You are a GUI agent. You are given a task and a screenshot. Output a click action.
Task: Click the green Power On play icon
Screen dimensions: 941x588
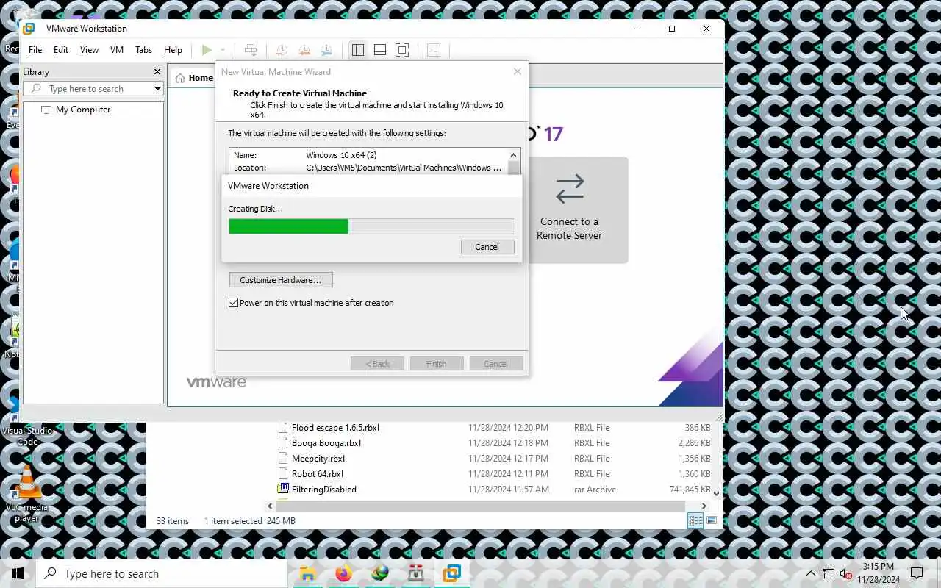[x=207, y=50]
